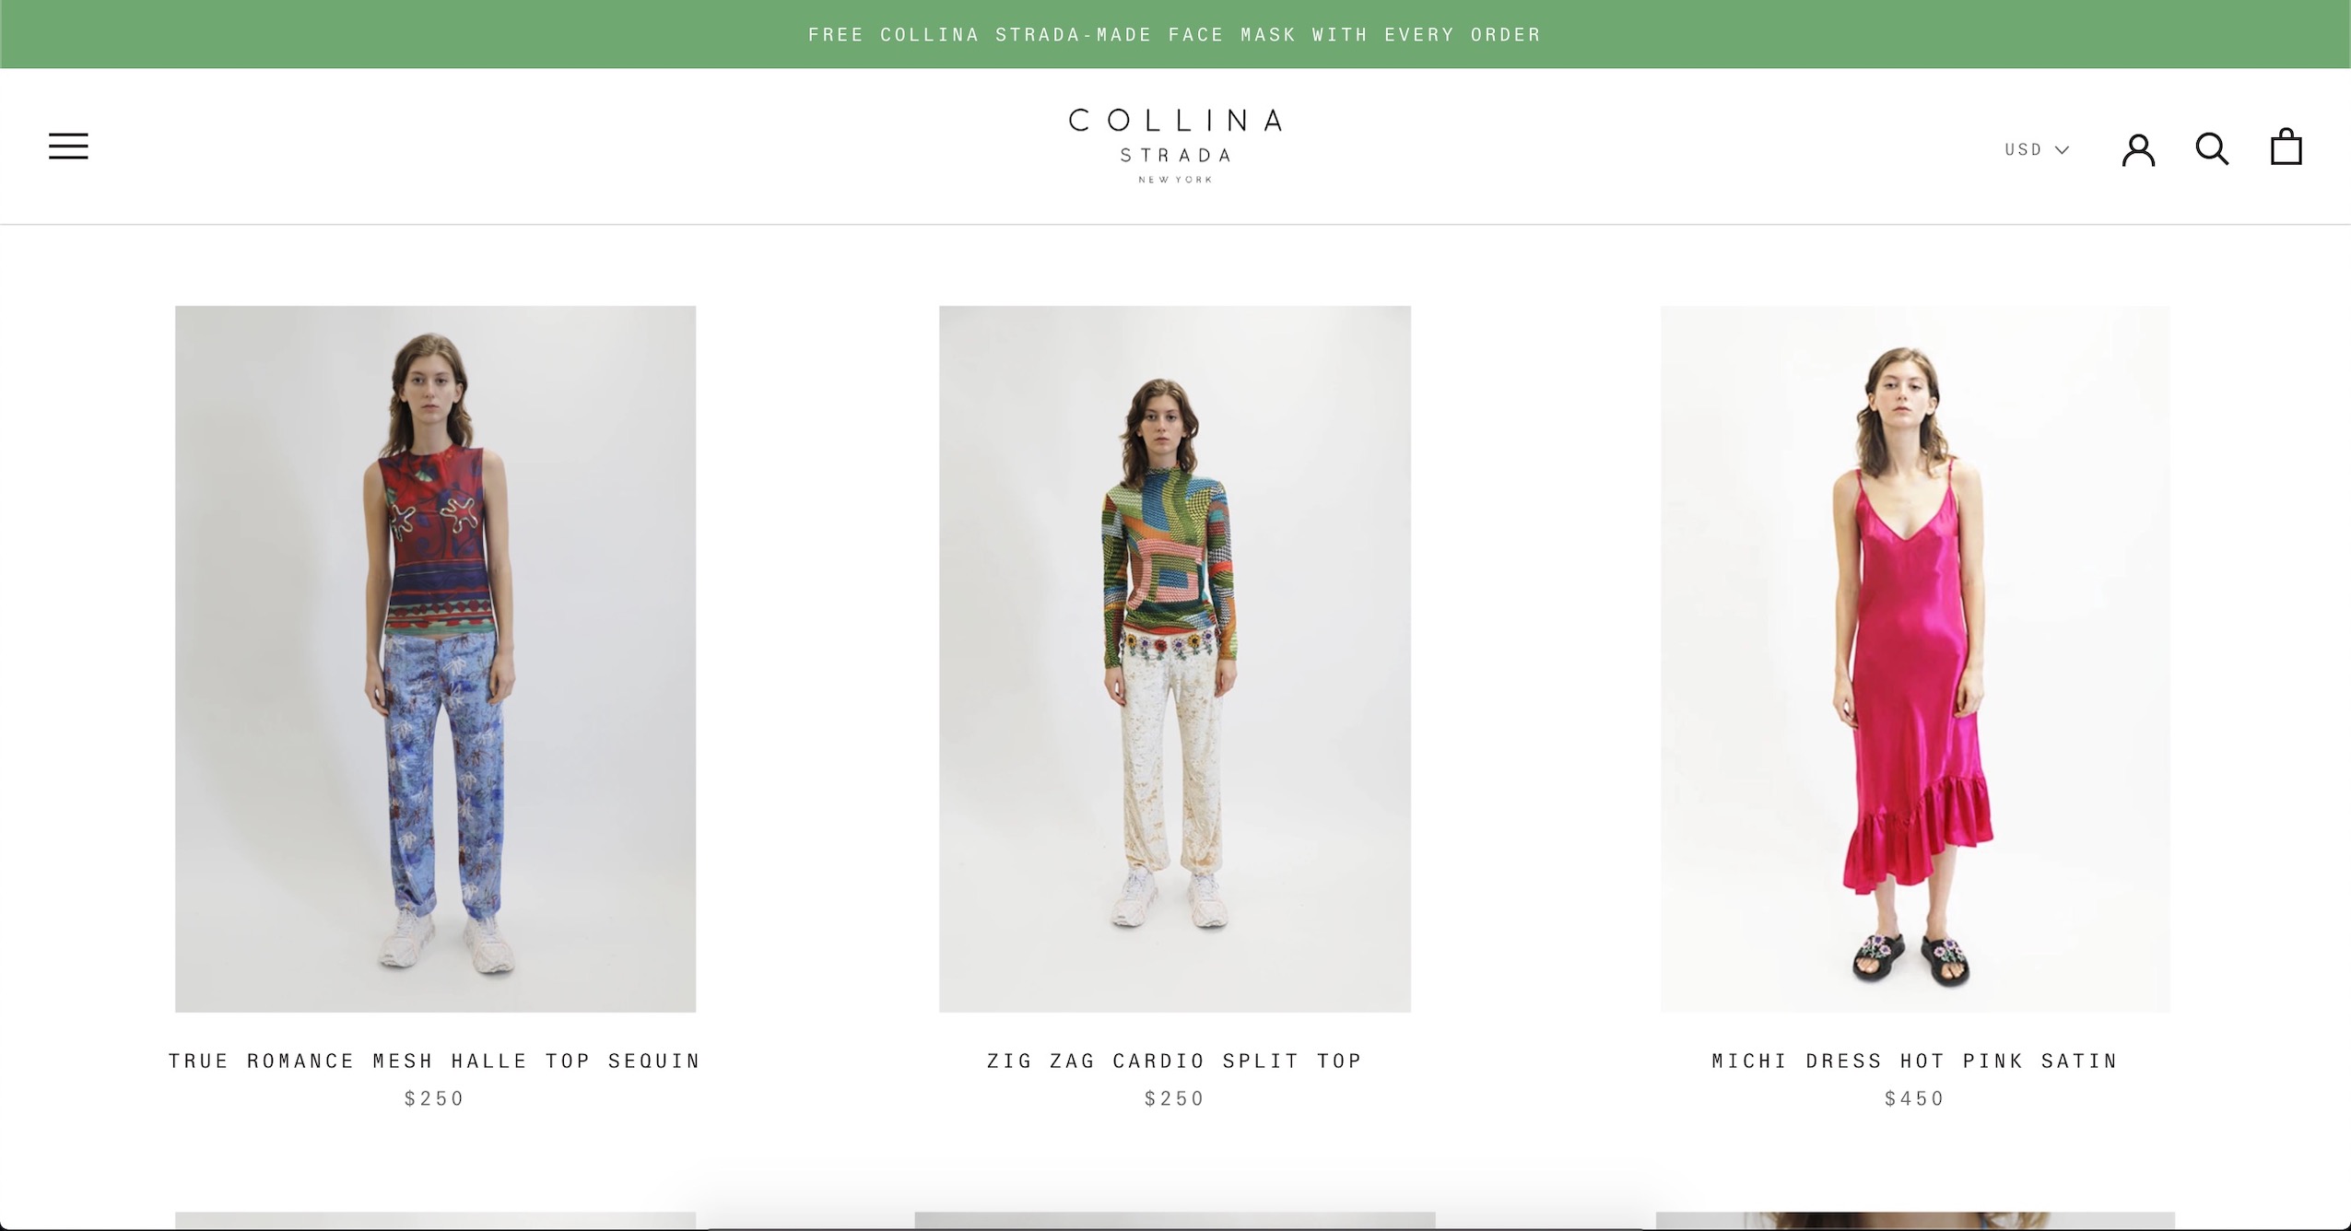Open partially visible product thumbnail bottom center
This screenshot has width=2351, height=1231.
click(x=1175, y=1221)
